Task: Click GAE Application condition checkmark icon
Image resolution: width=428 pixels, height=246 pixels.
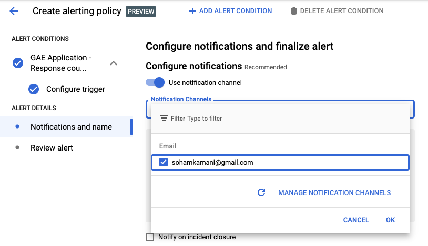Action: (18, 63)
